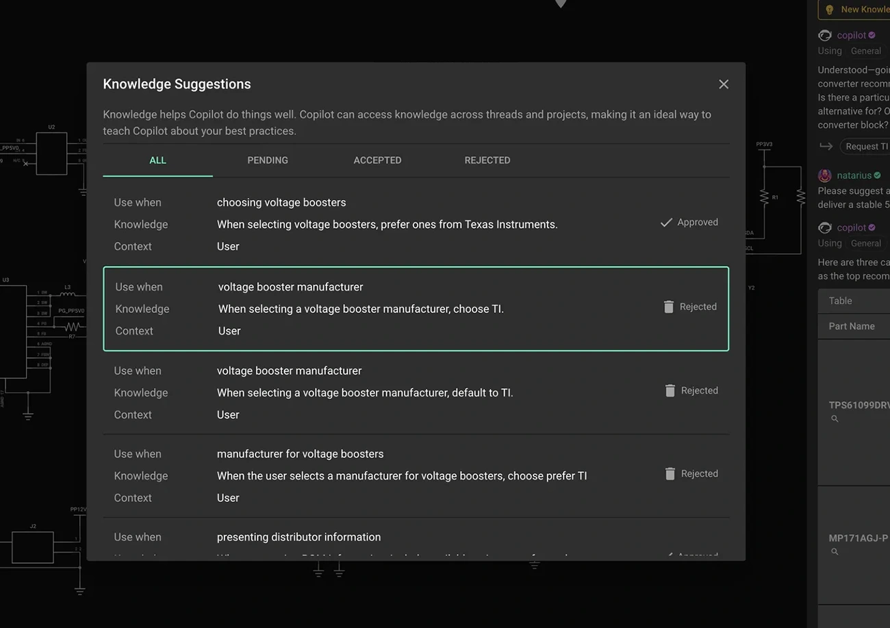Click the search icon under TPS61099DRV
This screenshot has width=890, height=628.
click(835, 418)
